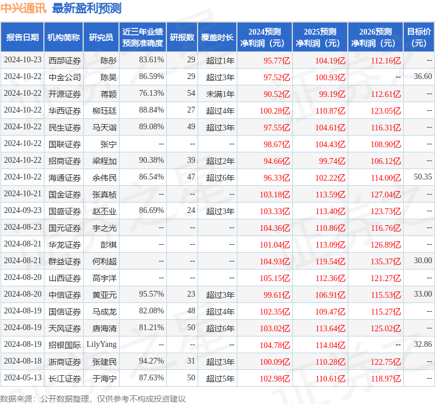Screen dimensions: 435x404
Task: Click analyst name 余伟民
Action: (x=105, y=178)
